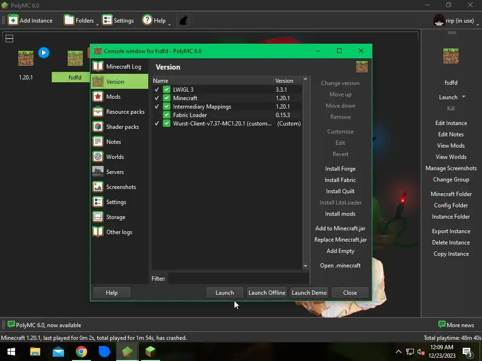Viewport: 482px width, 361px height.
Task: Open the Notes page
Action: [x=120, y=142]
